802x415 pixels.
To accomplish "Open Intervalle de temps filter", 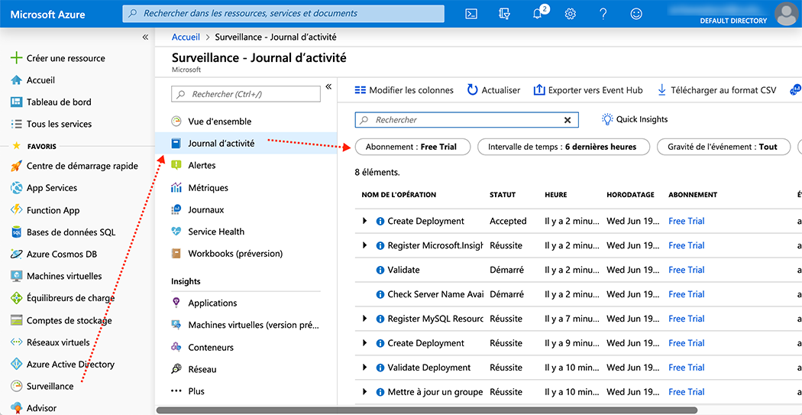I will pos(563,147).
